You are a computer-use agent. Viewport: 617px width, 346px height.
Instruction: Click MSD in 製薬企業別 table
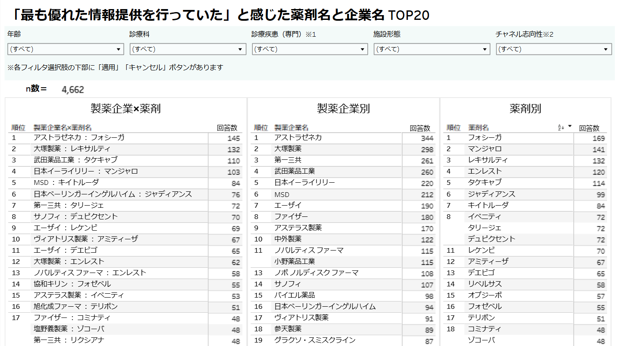pyautogui.click(x=282, y=194)
